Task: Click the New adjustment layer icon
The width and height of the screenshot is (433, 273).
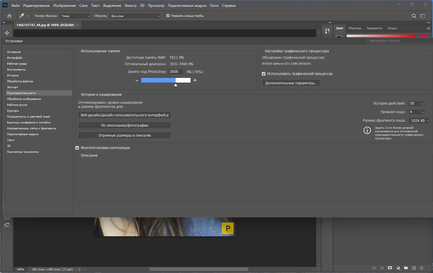Action: (398, 268)
